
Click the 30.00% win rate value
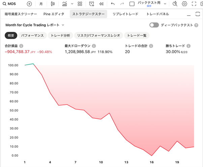tap(173, 52)
